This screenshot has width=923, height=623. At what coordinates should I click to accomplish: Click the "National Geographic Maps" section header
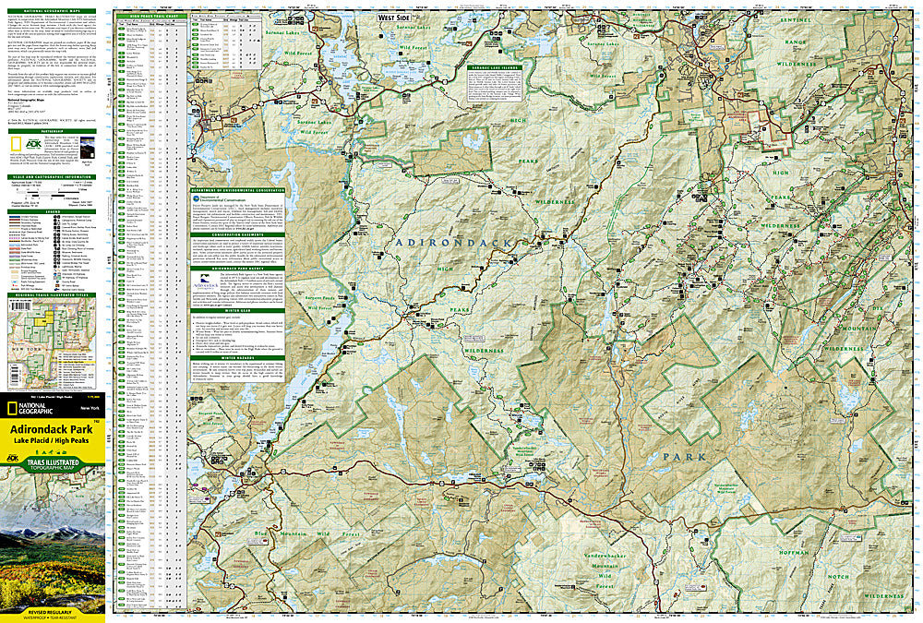52,11
